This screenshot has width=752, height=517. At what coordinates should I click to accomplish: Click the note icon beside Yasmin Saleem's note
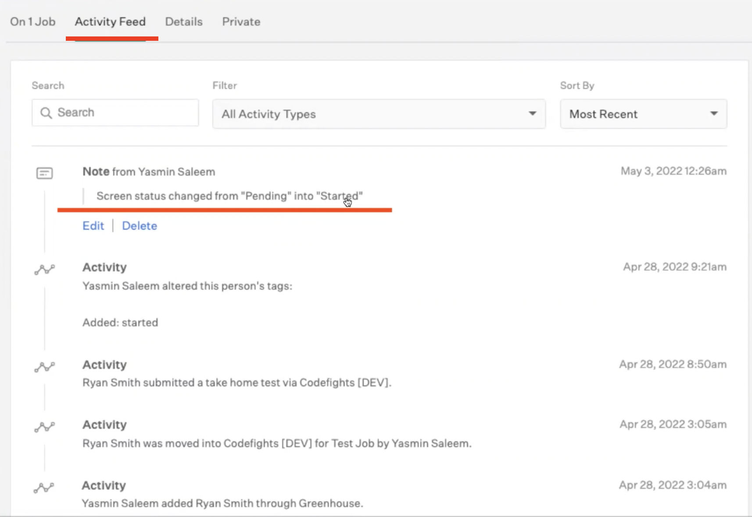pyautogui.click(x=44, y=173)
